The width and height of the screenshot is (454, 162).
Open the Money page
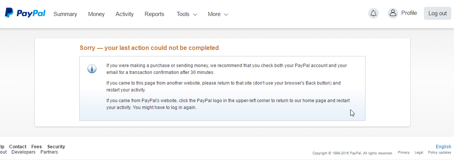[x=96, y=14]
